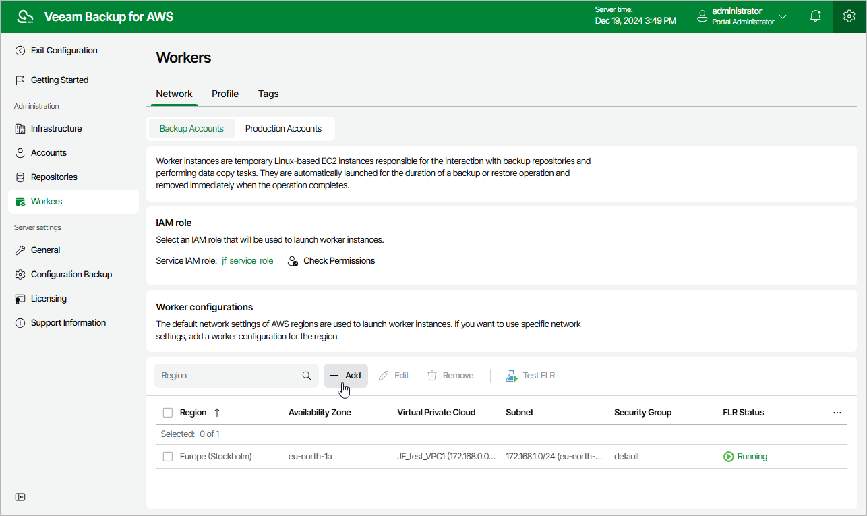Click the Veeam cloud logo icon
This screenshot has height=516, width=867.
[25, 17]
